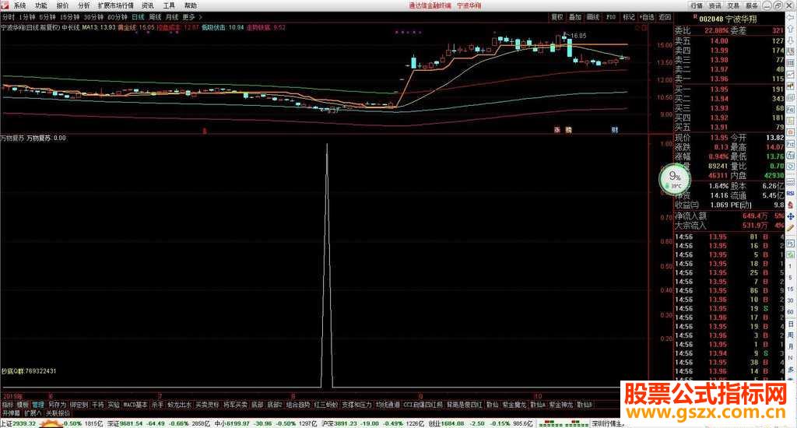Click the F10 icon in right sidebar
The width and height of the screenshot is (797, 428).
[x=791, y=110]
